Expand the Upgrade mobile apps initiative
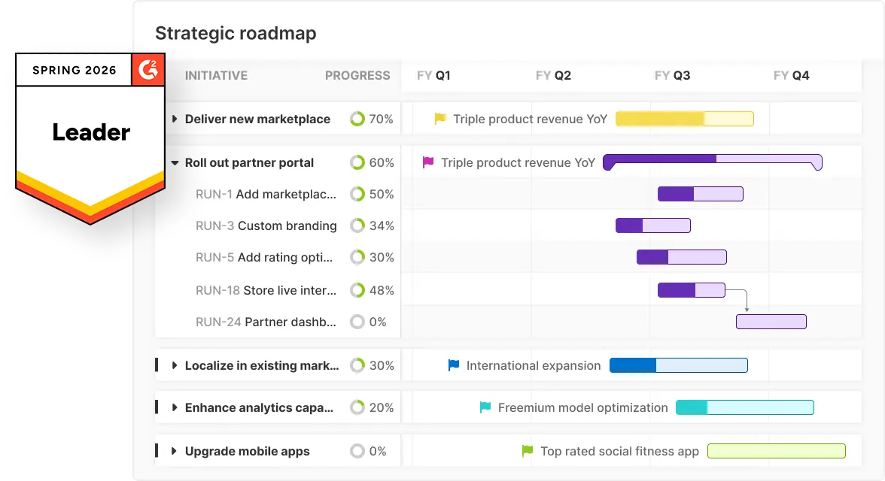Screen dimensions: 885x481 click(x=175, y=451)
